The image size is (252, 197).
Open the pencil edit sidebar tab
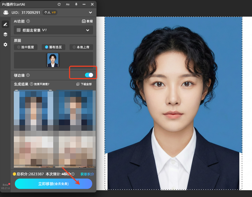(5, 24)
